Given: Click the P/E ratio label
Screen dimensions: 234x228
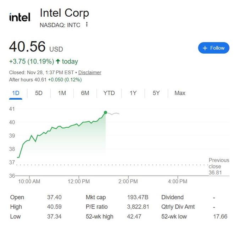Looking at the screenshot, I should click(x=96, y=207).
